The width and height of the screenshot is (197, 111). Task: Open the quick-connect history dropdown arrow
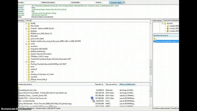(124, 2)
